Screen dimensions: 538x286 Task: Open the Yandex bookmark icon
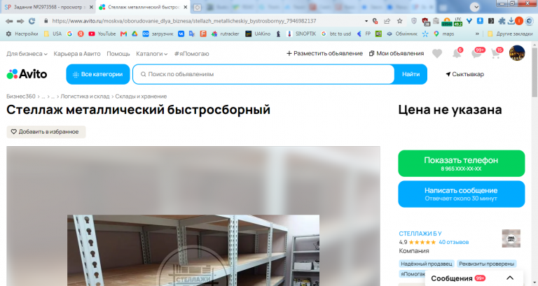click(x=81, y=34)
